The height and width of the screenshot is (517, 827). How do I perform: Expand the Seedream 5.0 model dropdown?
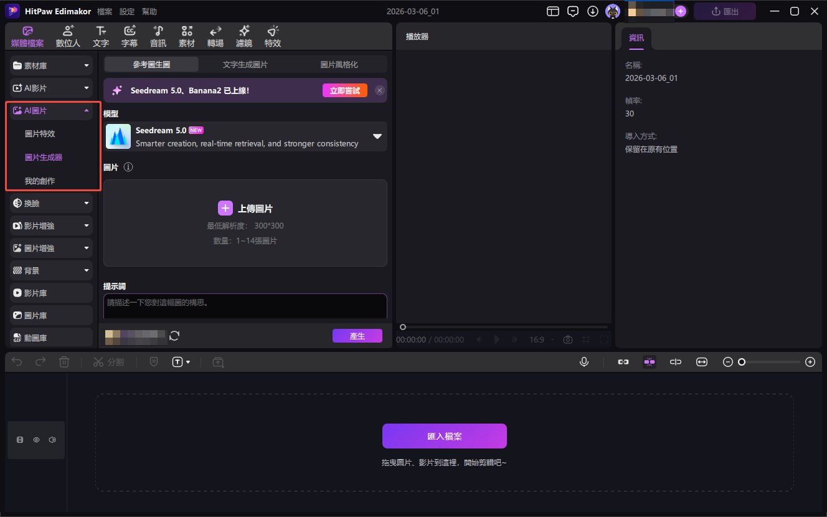point(377,136)
